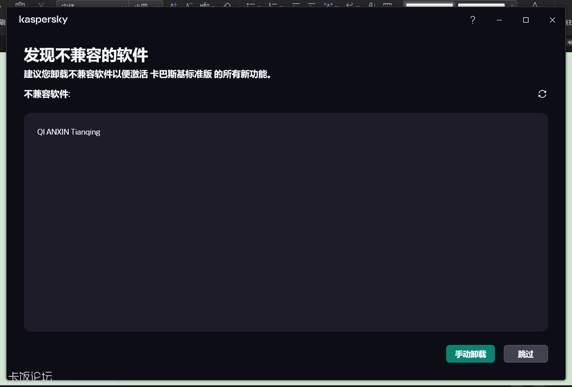
Task: Refresh the incompatible software list
Action: pyautogui.click(x=542, y=94)
